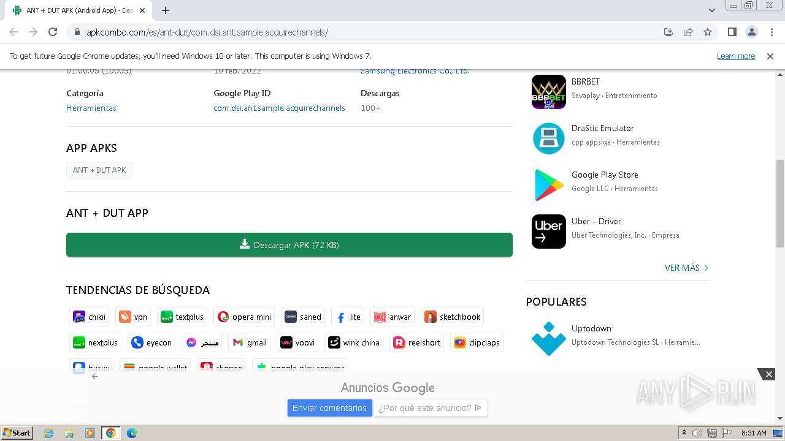Select the nextplus trending tag
785x441 pixels.
click(95, 342)
